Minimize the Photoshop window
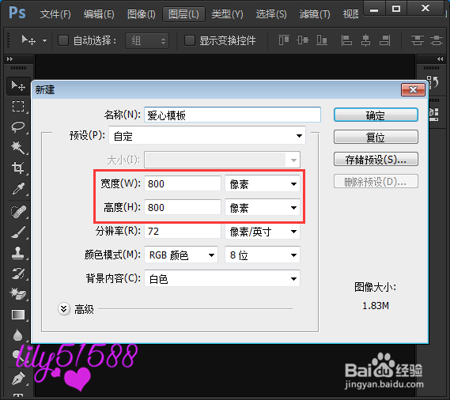Screen dimensions: 450x400 (x=374, y=9)
